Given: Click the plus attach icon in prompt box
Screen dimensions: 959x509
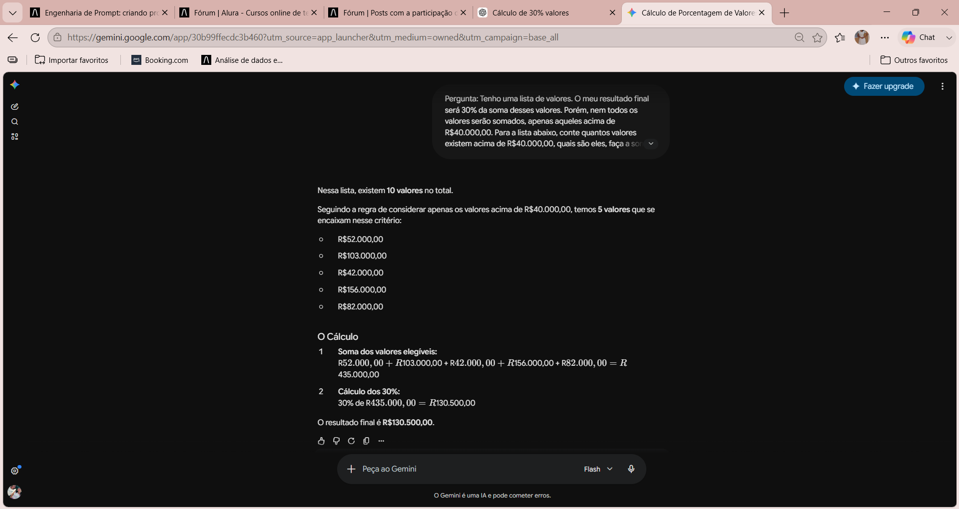Looking at the screenshot, I should click(x=351, y=469).
